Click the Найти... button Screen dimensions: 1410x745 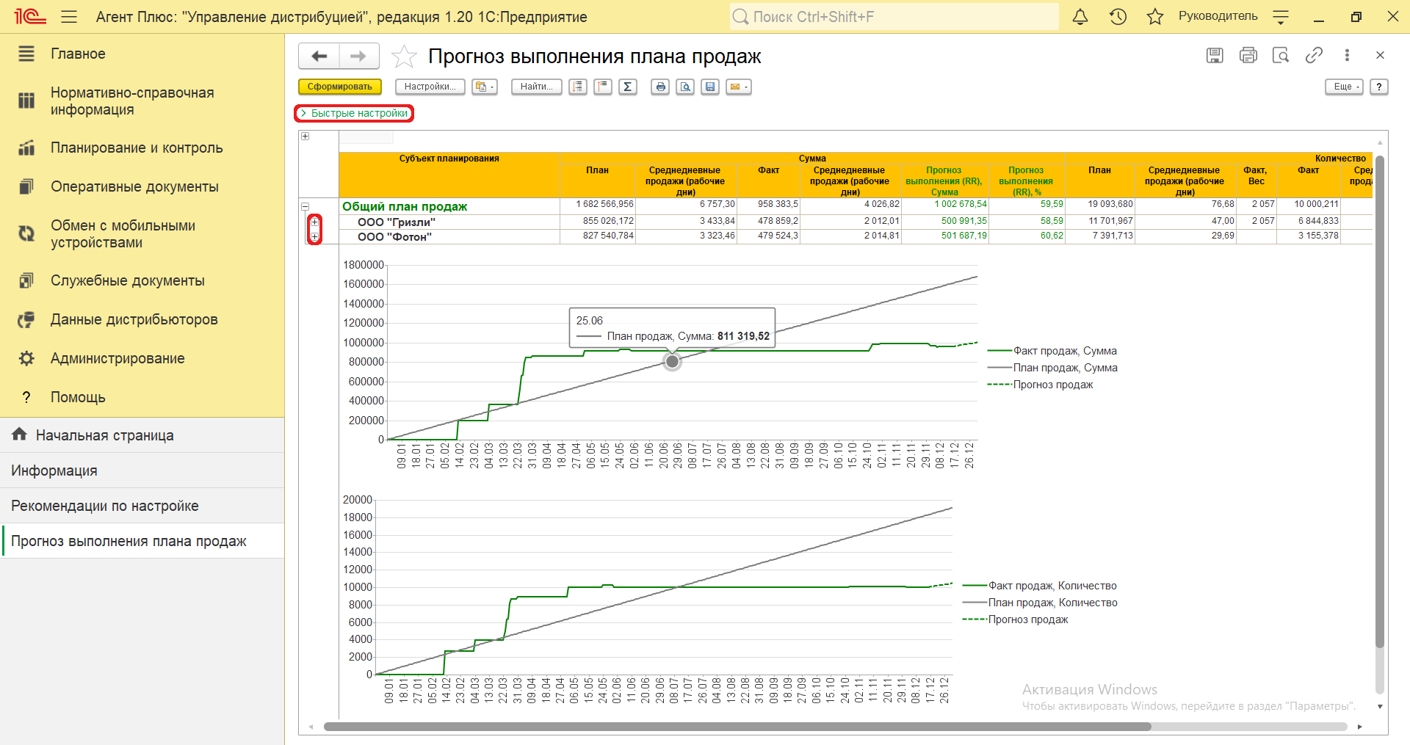pos(537,87)
